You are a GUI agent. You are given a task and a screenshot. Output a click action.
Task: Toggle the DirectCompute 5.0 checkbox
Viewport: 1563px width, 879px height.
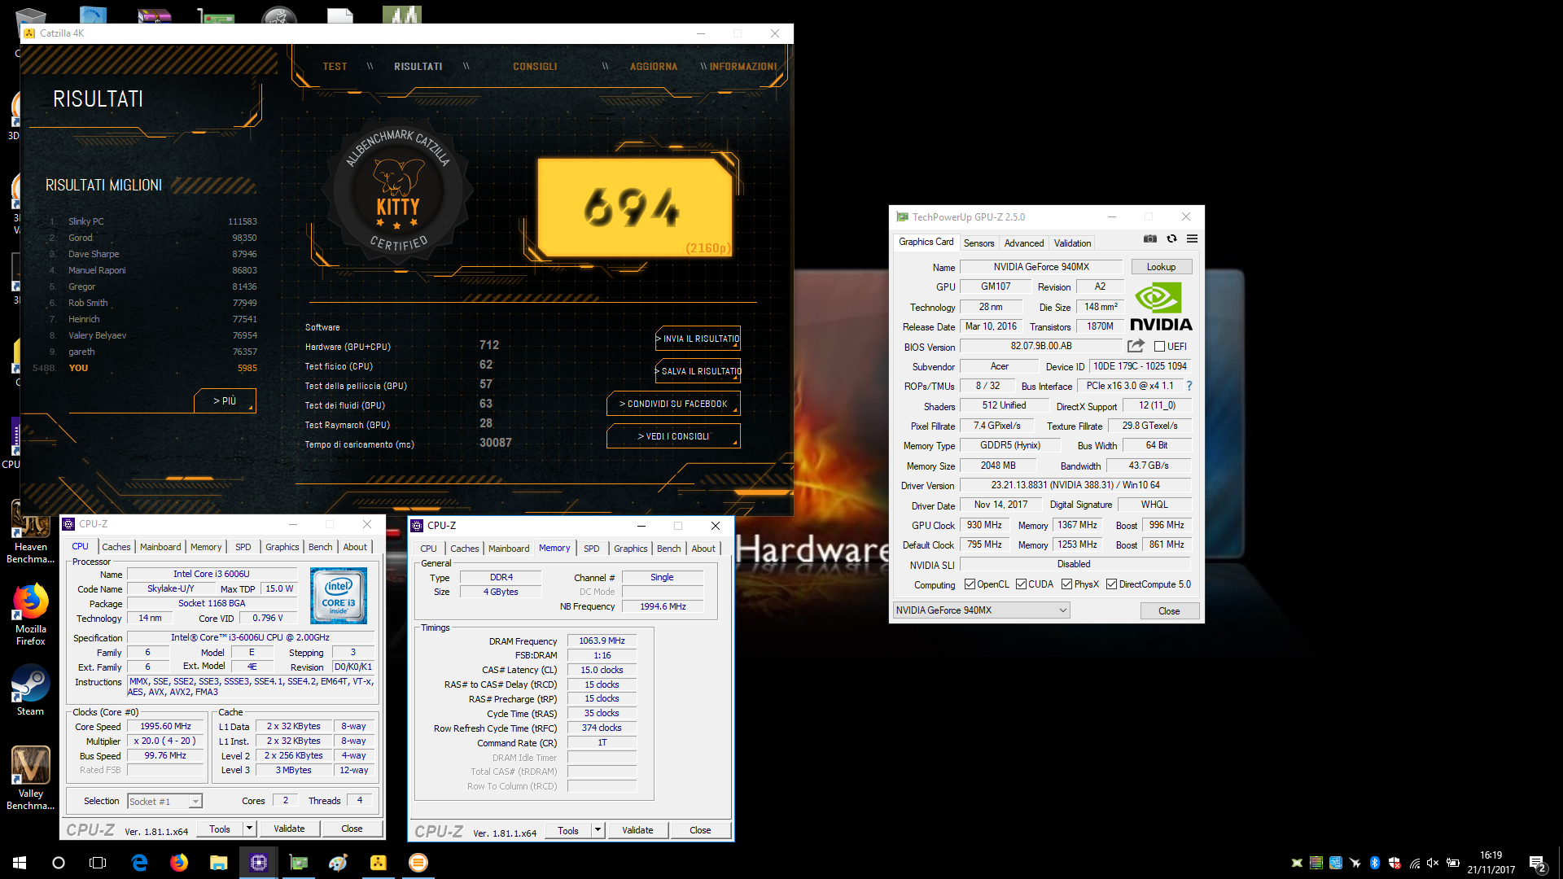1111,584
